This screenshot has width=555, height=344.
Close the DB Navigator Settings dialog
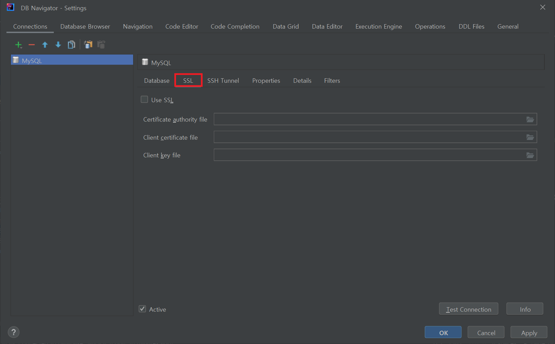[543, 7]
